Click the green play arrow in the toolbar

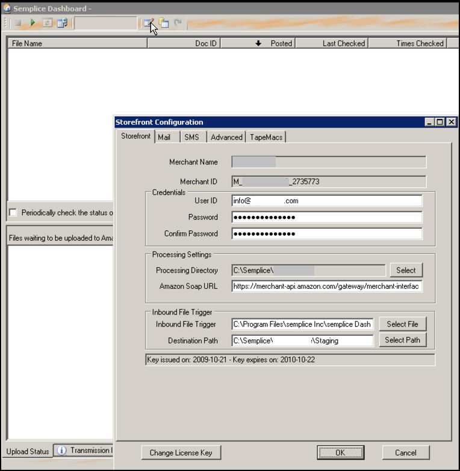(x=33, y=22)
